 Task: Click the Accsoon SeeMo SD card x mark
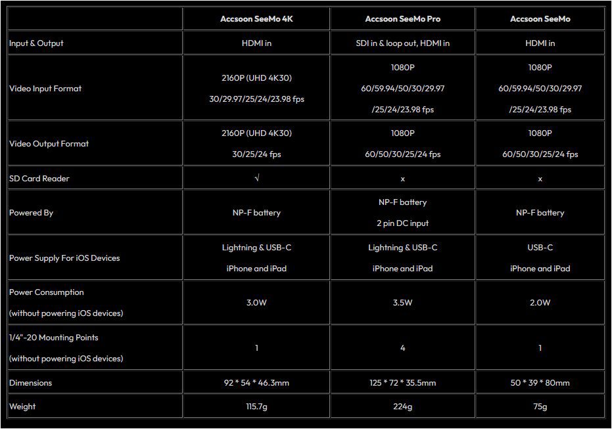(x=540, y=179)
